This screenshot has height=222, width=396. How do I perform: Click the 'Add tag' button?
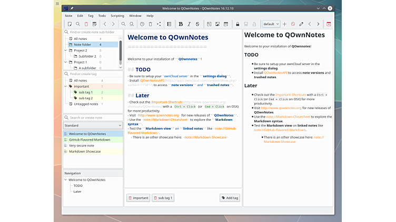(230, 198)
